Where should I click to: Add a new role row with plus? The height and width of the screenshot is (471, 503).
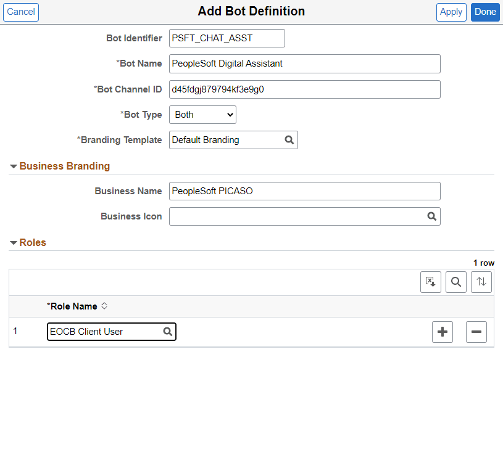[443, 332]
